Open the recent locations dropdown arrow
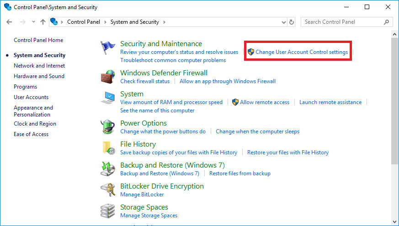399x226 pixels. [x=33, y=22]
